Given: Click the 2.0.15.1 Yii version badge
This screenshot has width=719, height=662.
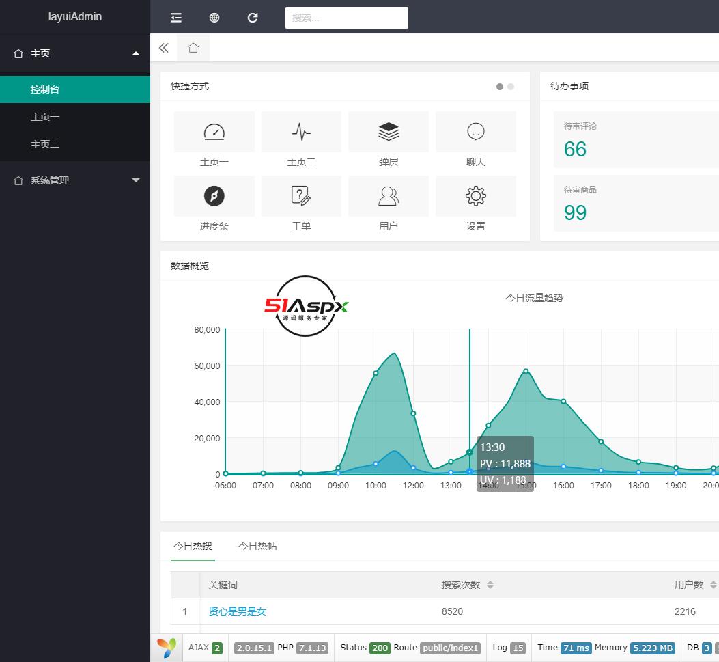Looking at the screenshot, I should click(x=254, y=648).
